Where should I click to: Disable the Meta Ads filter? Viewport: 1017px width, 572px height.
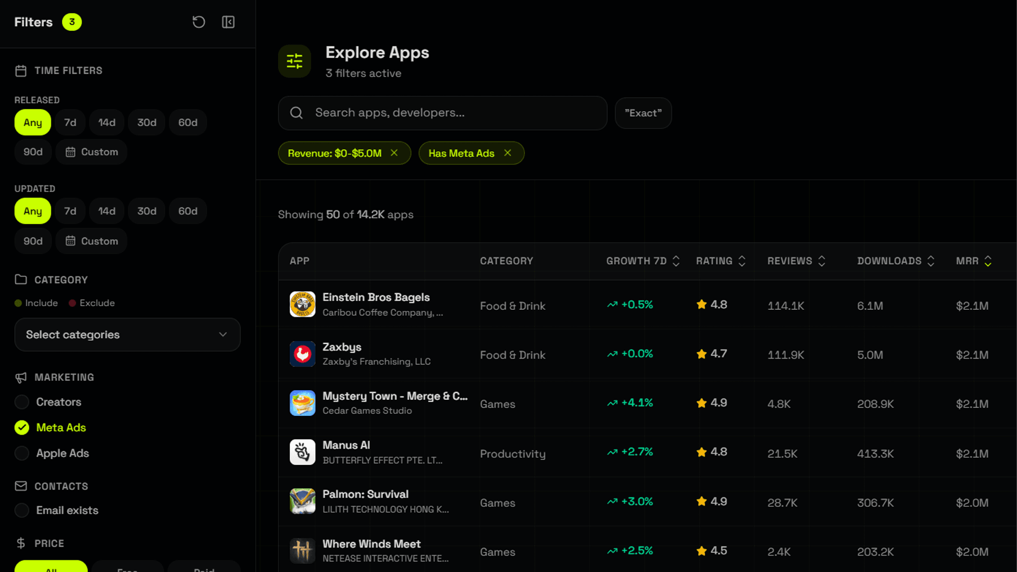[x=22, y=427]
